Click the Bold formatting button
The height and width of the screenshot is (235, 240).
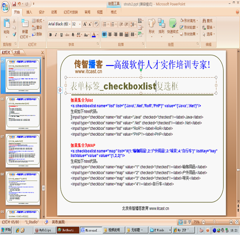click(x=50, y=35)
